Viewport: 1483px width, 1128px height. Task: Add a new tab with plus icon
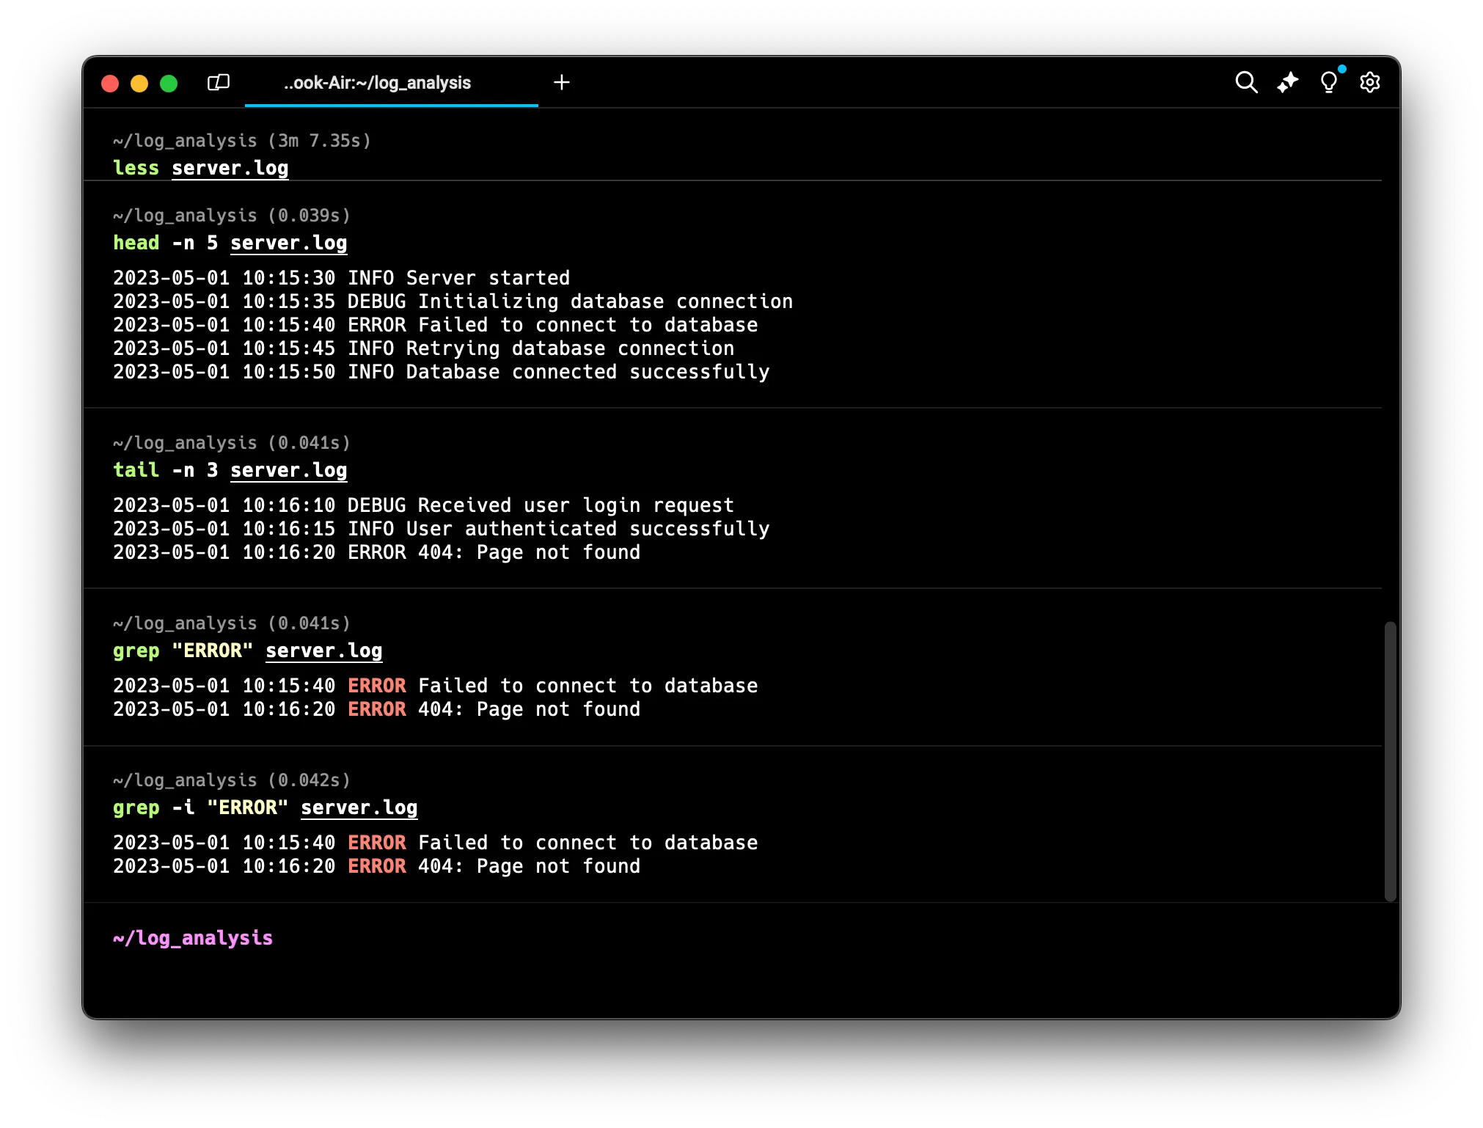562,82
